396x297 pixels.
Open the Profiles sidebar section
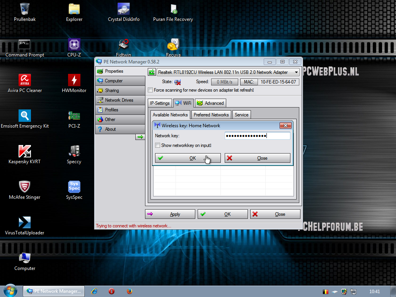[x=121, y=109]
